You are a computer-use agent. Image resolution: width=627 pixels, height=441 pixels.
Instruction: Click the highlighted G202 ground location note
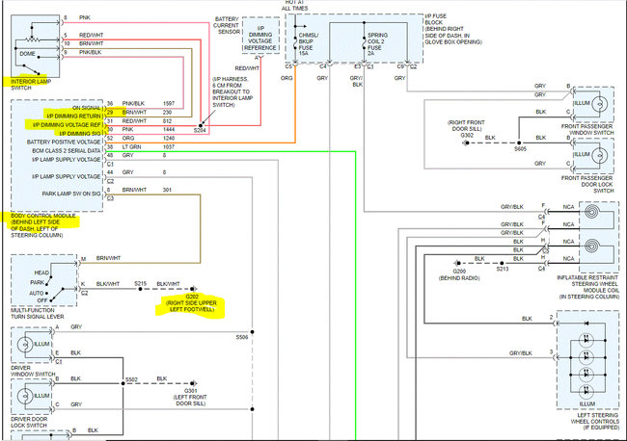pyautogui.click(x=192, y=303)
